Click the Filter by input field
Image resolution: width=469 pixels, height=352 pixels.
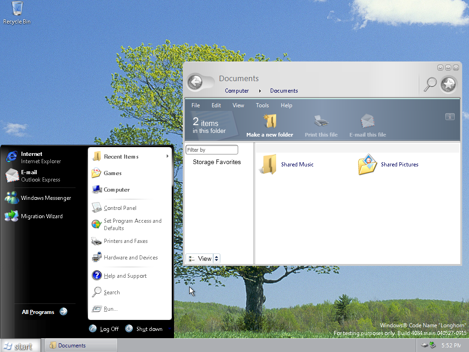pyautogui.click(x=212, y=150)
